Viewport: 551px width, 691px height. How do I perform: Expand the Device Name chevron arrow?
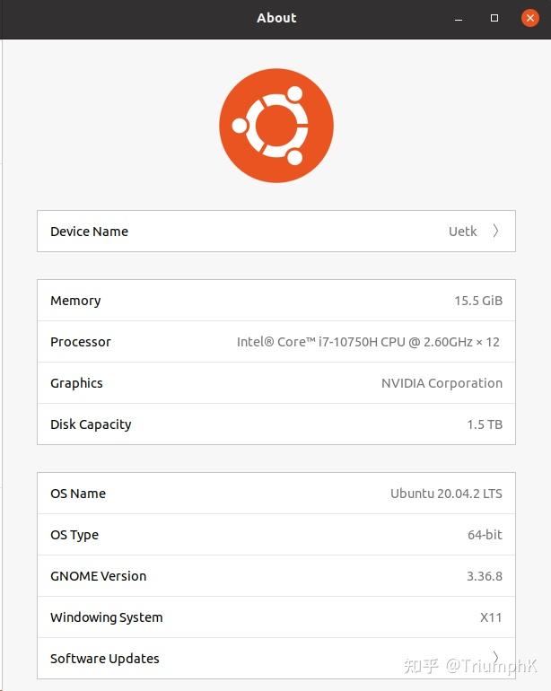(495, 232)
